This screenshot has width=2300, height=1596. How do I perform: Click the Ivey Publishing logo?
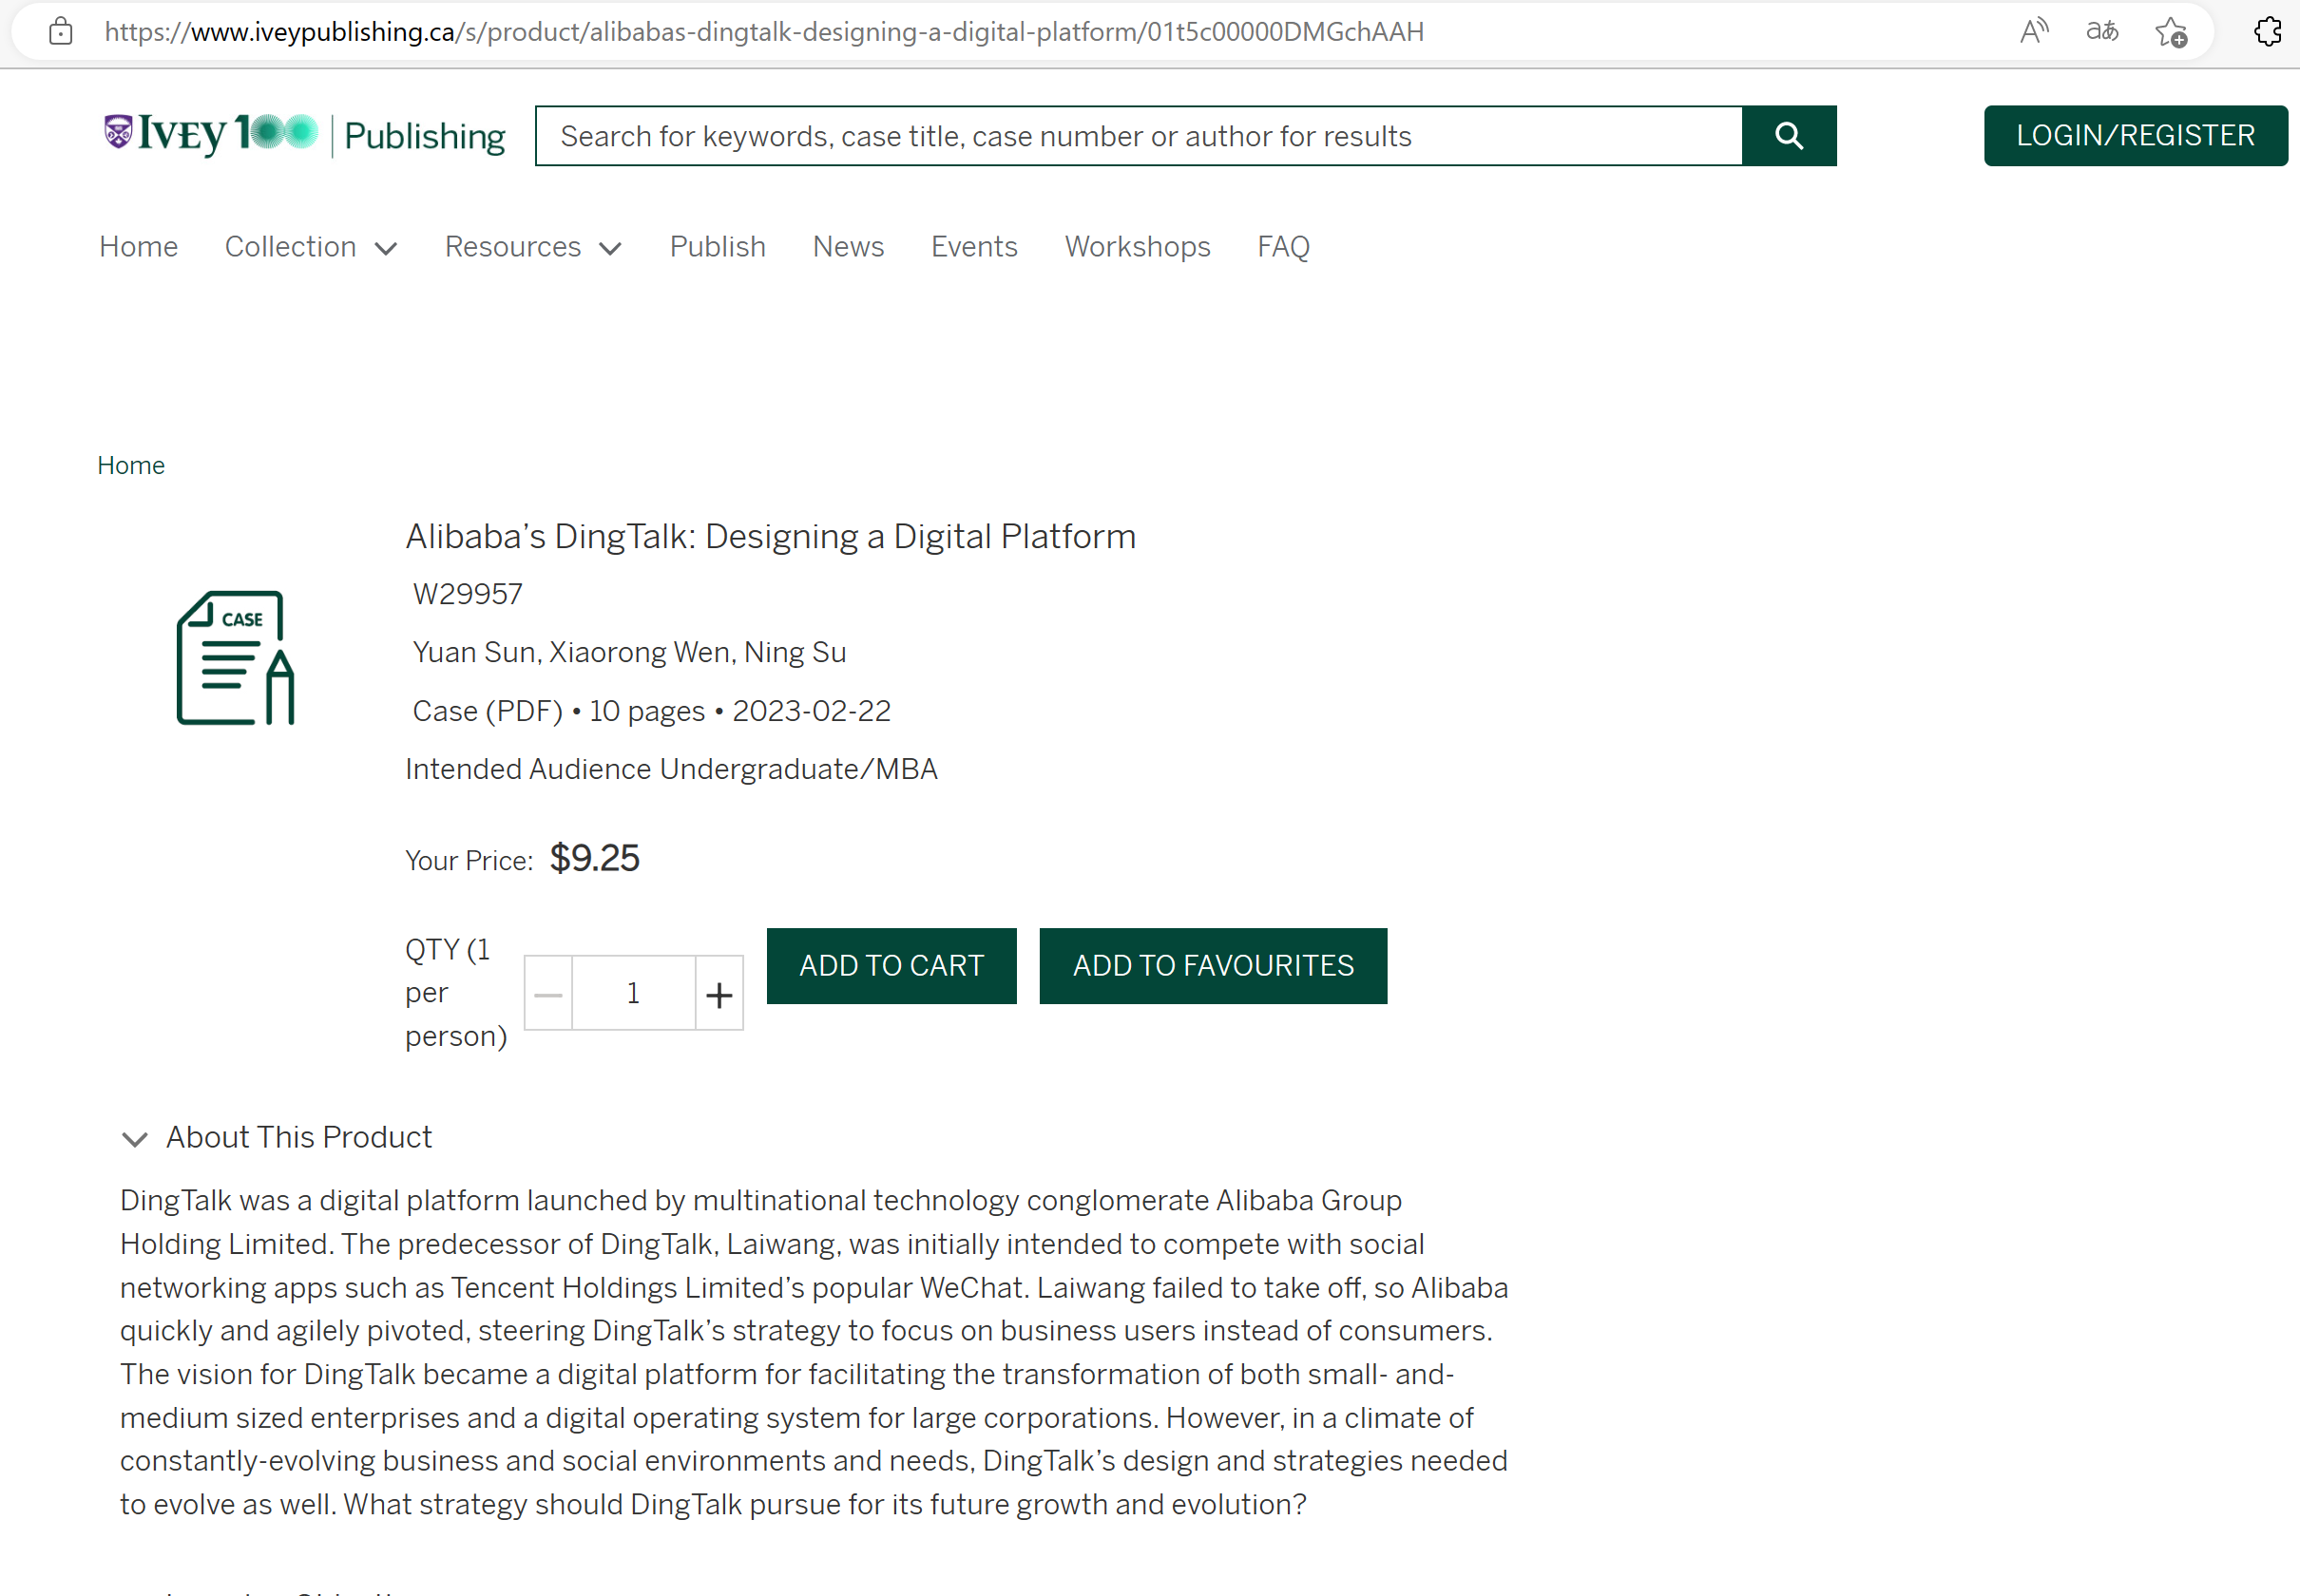pos(304,134)
